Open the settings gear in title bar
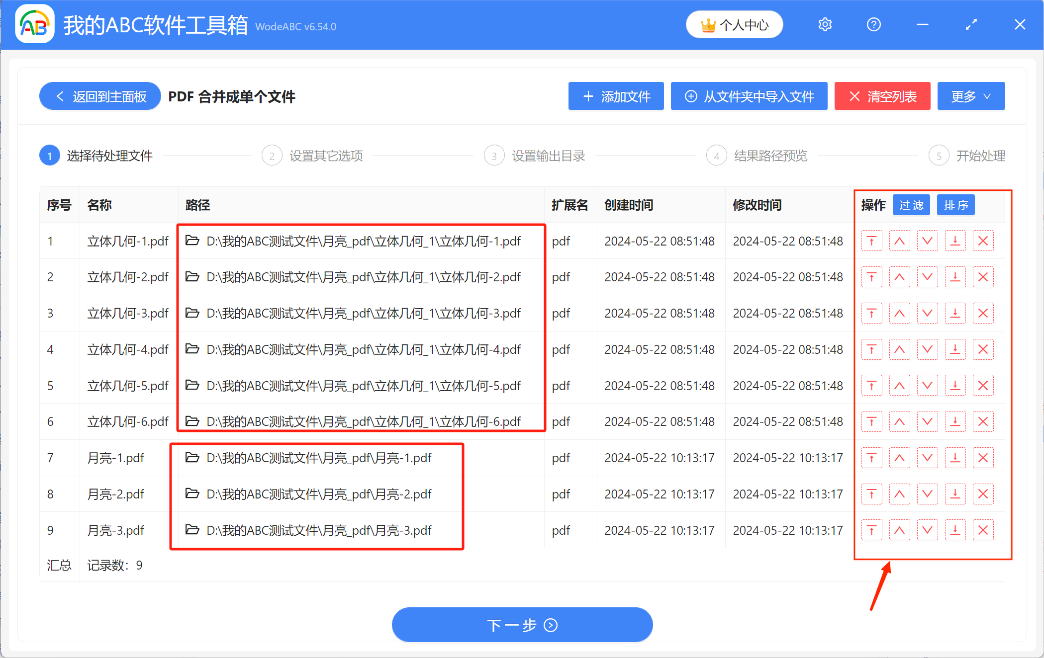1044x658 pixels. click(824, 24)
